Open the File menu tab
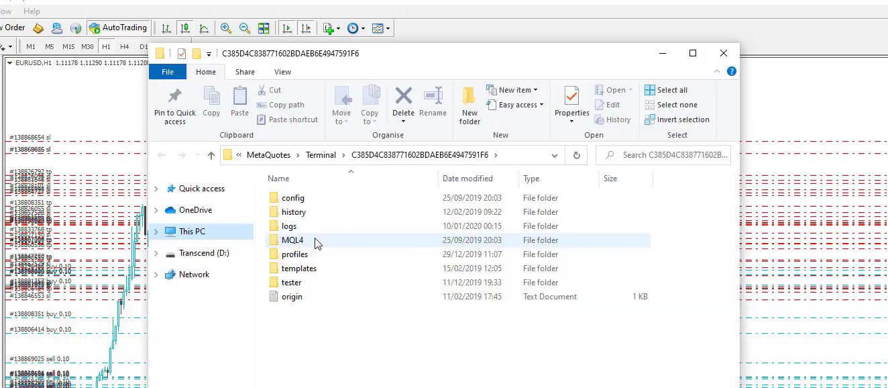Screen dimensions: 888x388 click(168, 72)
